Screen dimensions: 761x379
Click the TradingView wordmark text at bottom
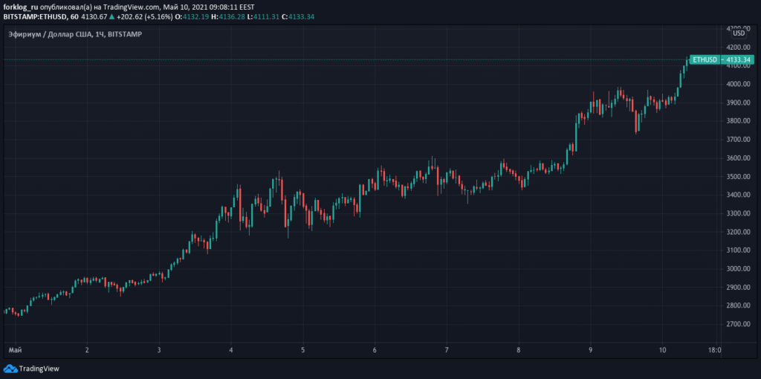pyautogui.click(x=39, y=368)
